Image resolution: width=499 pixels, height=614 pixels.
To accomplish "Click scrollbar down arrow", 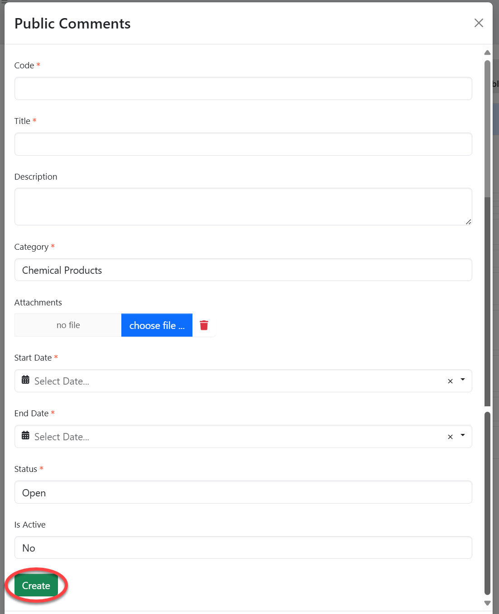I will 487,603.
